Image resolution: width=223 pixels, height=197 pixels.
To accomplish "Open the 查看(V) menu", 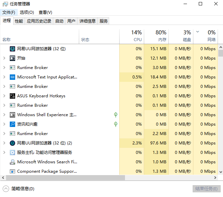I will pos(45,12).
